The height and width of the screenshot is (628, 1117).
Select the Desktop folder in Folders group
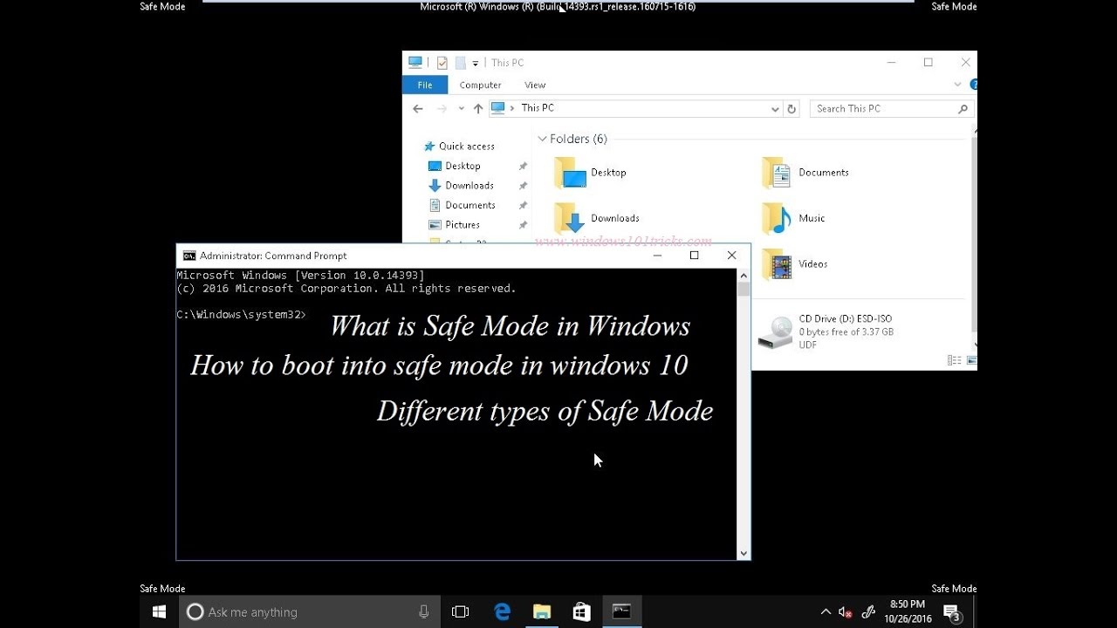click(591, 173)
